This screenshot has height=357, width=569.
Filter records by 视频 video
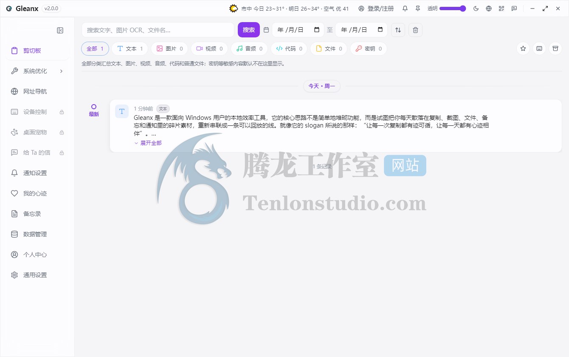pos(209,48)
